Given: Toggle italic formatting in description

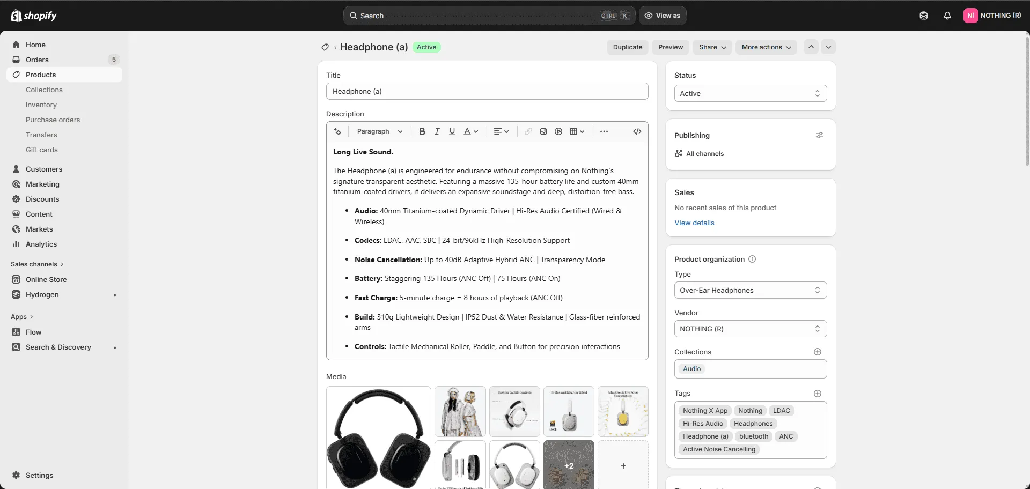Looking at the screenshot, I should pyautogui.click(x=437, y=131).
